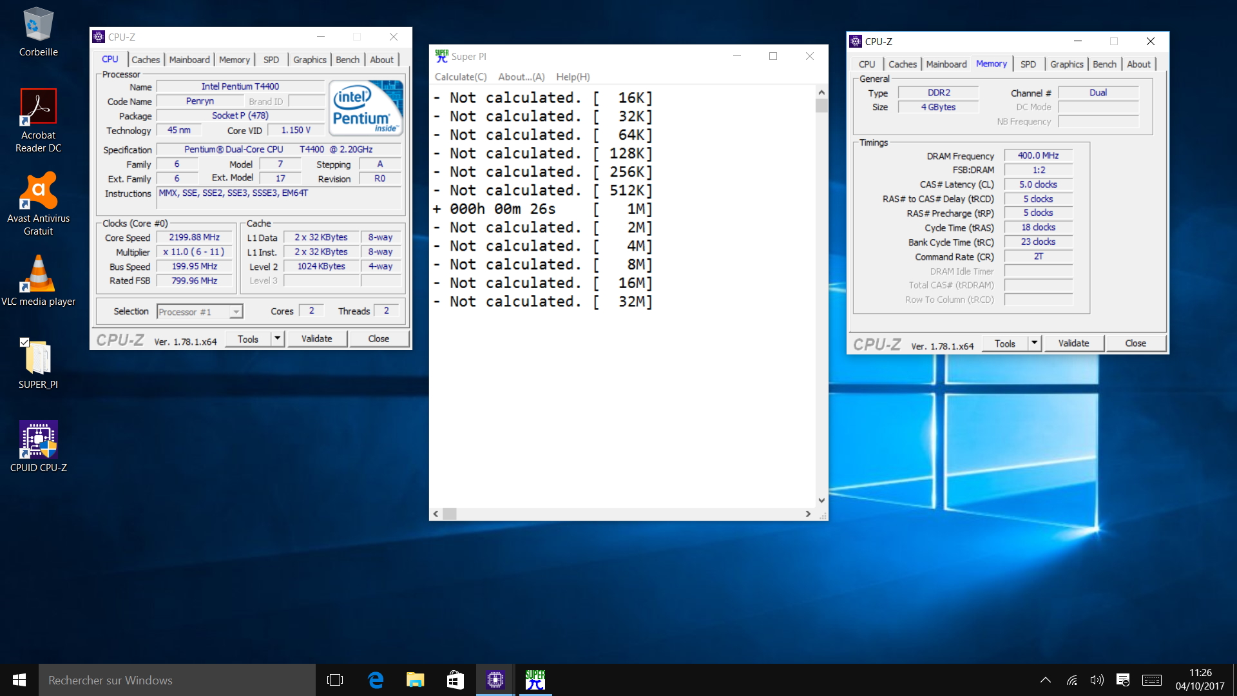Select Bench tab in left CPU-Z
The image size is (1237, 696).
click(348, 59)
